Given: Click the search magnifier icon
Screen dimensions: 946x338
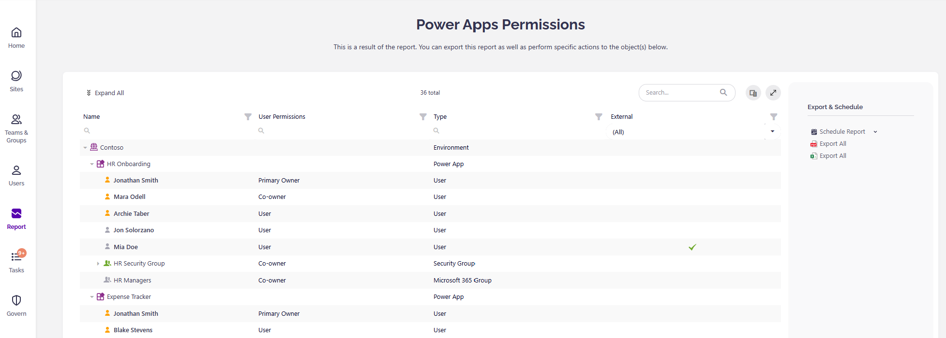Looking at the screenshot, I should [723, 92].
